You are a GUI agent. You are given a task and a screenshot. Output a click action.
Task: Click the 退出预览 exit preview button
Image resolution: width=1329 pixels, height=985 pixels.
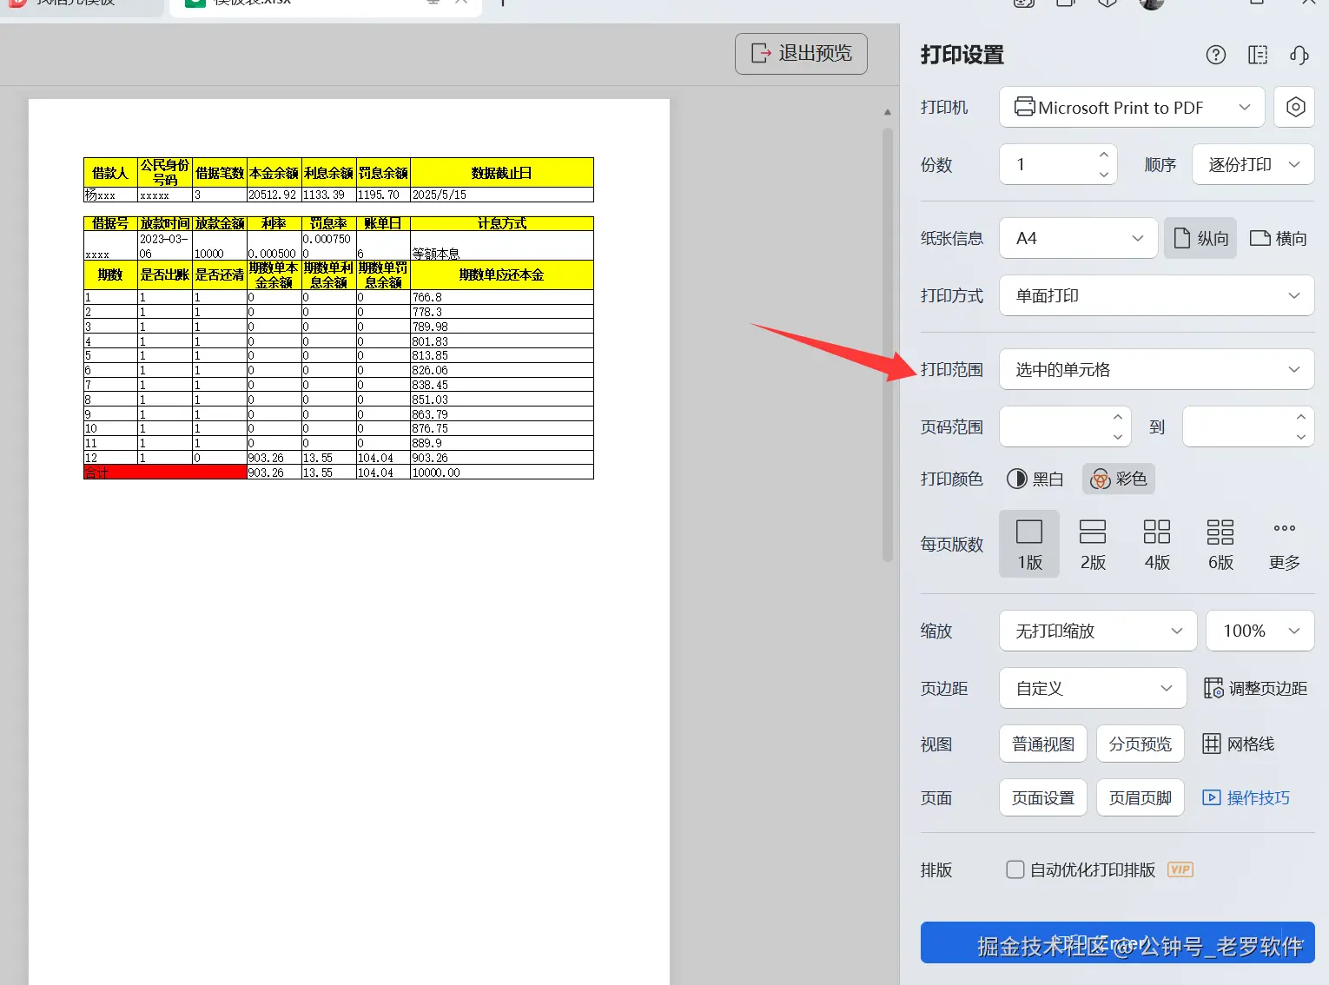tap(801, 54)
